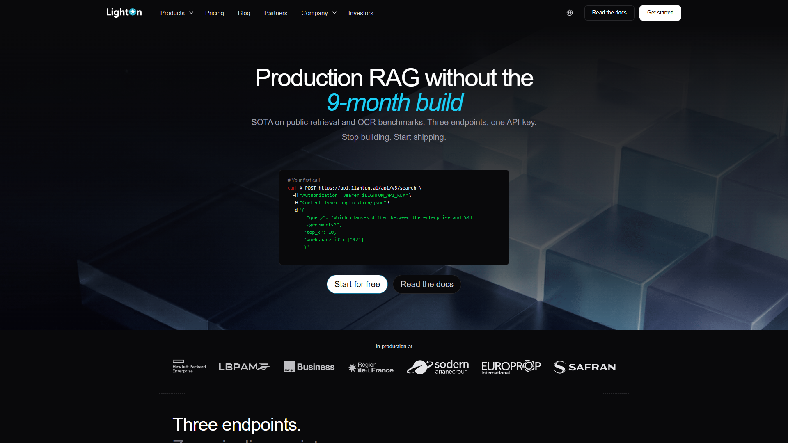Click the SOTA benchmarks subtitle line
Image resolution: width=788 pixels, height=443 pixels.
click(x=394, y=122)
